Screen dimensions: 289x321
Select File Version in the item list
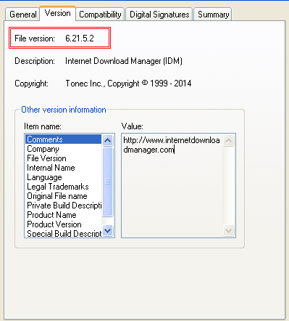[63, 158]
